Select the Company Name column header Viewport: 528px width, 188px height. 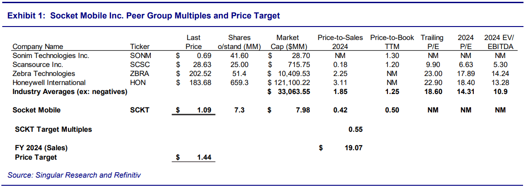click(x=38, y=46)
